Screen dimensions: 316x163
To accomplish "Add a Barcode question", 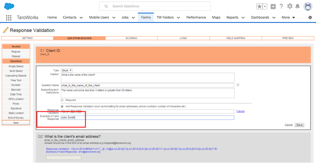I will [16, 90].
